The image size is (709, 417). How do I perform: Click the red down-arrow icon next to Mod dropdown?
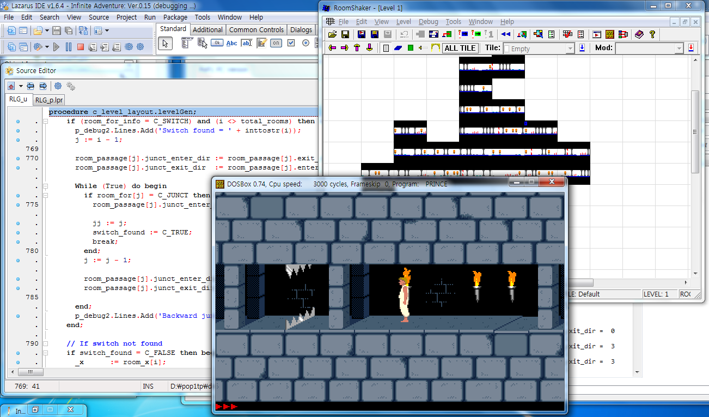[x=691, y=48]
